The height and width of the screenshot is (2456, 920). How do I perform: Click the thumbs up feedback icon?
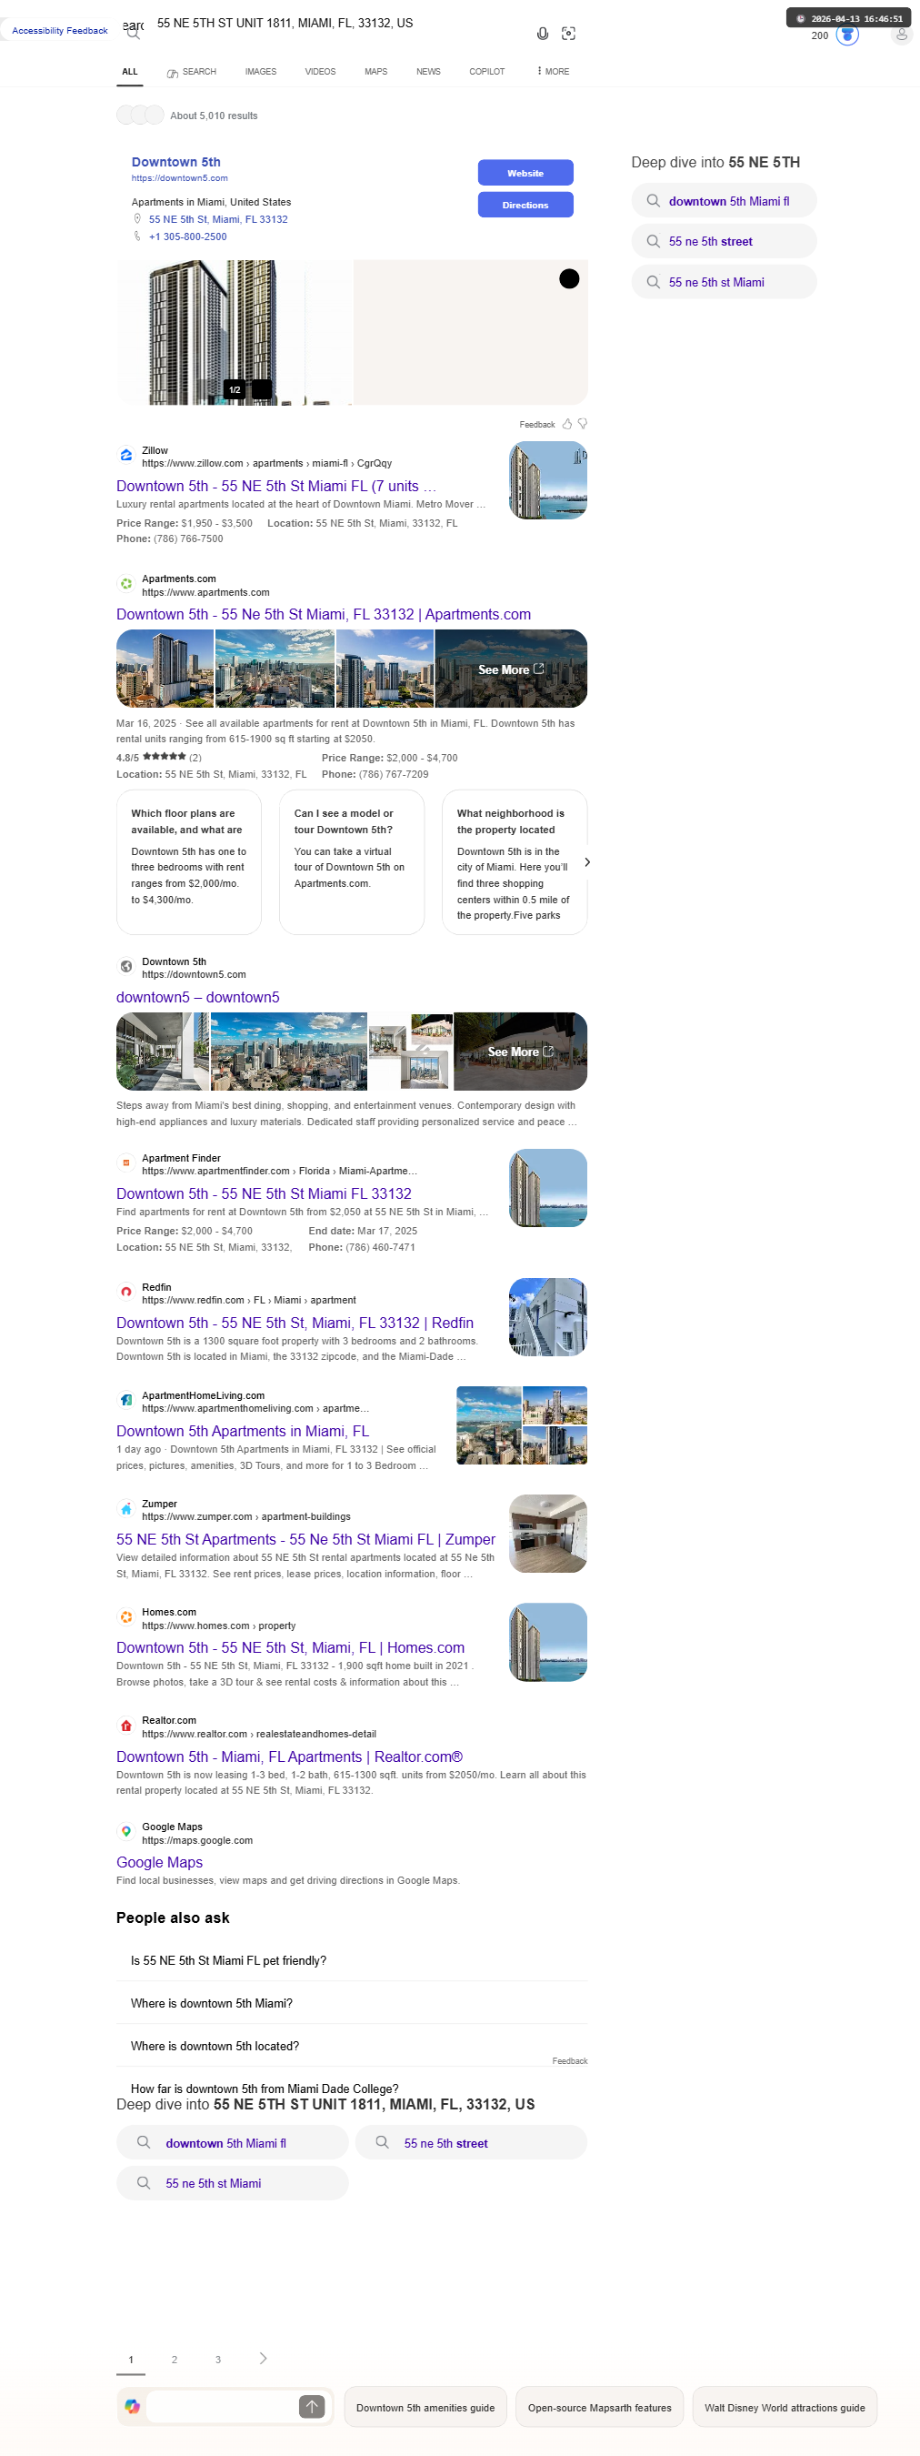pos(567,424)
